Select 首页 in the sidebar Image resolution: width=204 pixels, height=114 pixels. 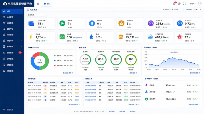click(12, 11)
